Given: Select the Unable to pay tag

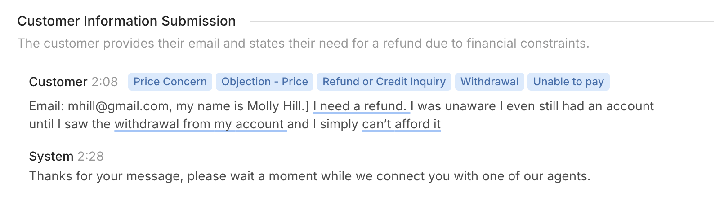Looking at the screenshot, I should pos(568,82).
